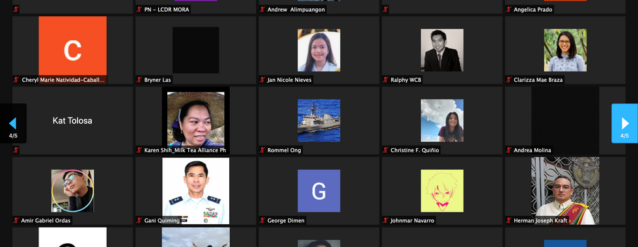Select George Dimen's purple G avatar
The width and height of the screenshot is (638, 247).
319,191
